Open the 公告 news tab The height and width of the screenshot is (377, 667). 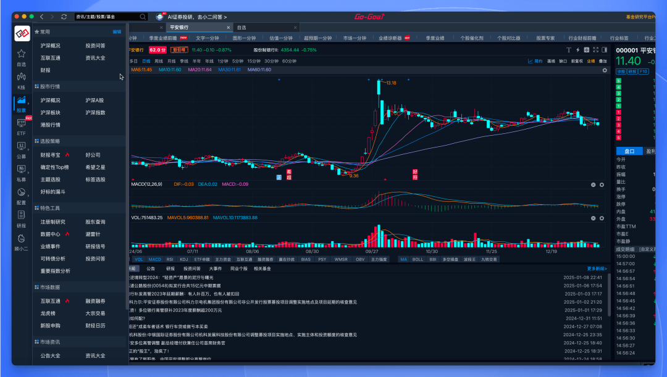click(x=151, y=268)
